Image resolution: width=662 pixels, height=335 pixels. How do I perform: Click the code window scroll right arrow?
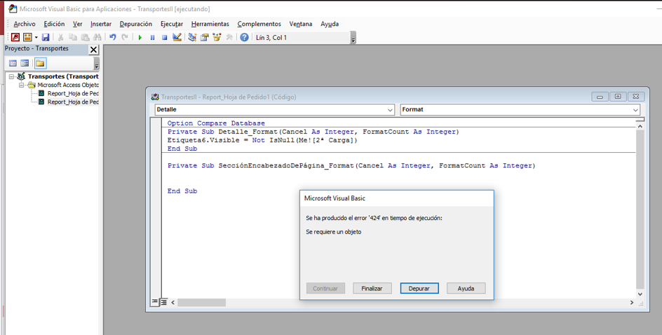[x=632, y=303]
